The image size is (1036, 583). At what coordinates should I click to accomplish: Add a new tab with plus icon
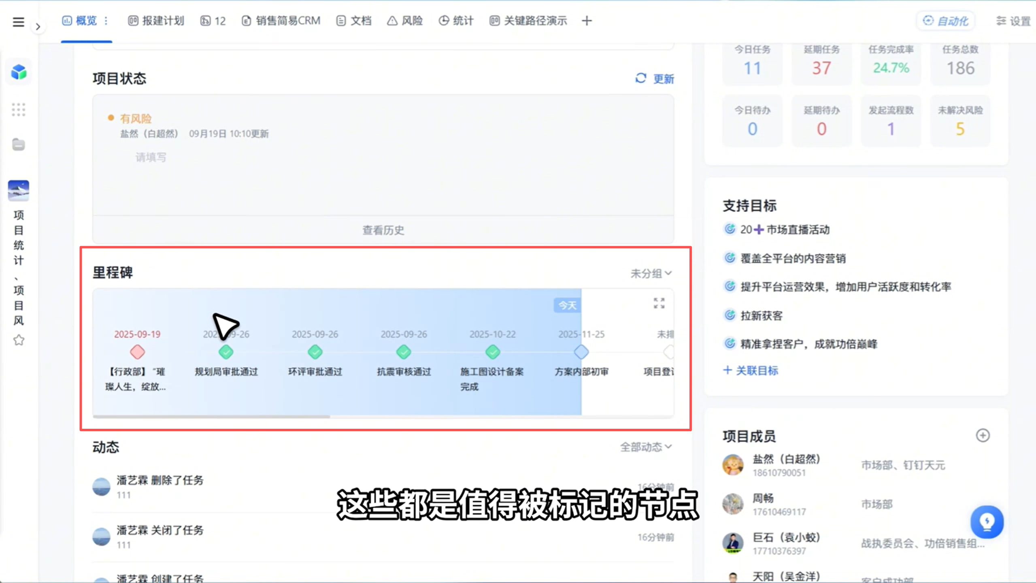point(587,21)
